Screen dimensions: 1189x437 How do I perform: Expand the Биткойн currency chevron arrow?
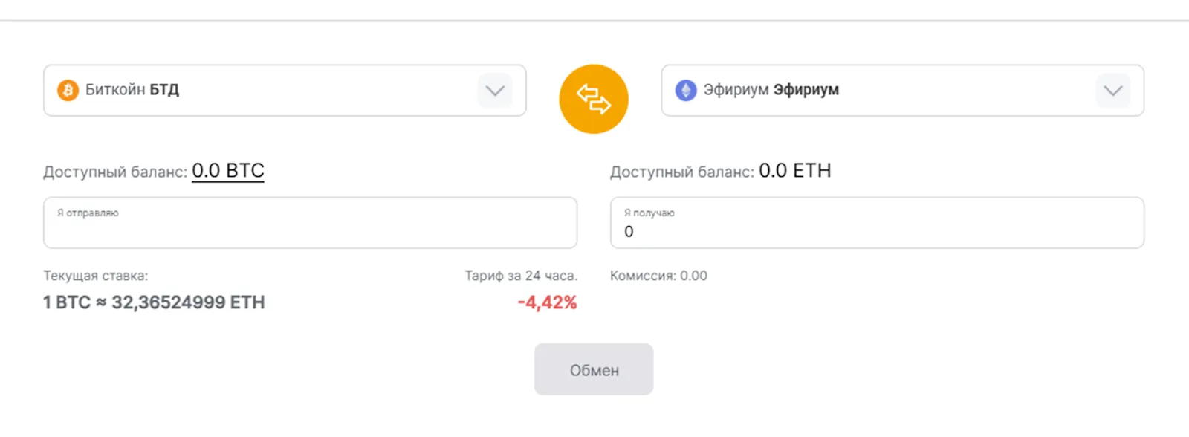pyautogui.click(x=495, y=91)
